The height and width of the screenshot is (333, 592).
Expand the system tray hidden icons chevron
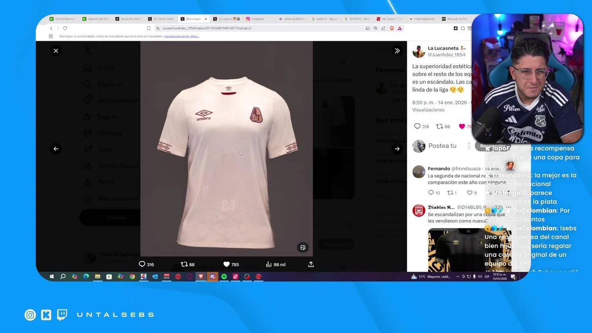point(458,277)
